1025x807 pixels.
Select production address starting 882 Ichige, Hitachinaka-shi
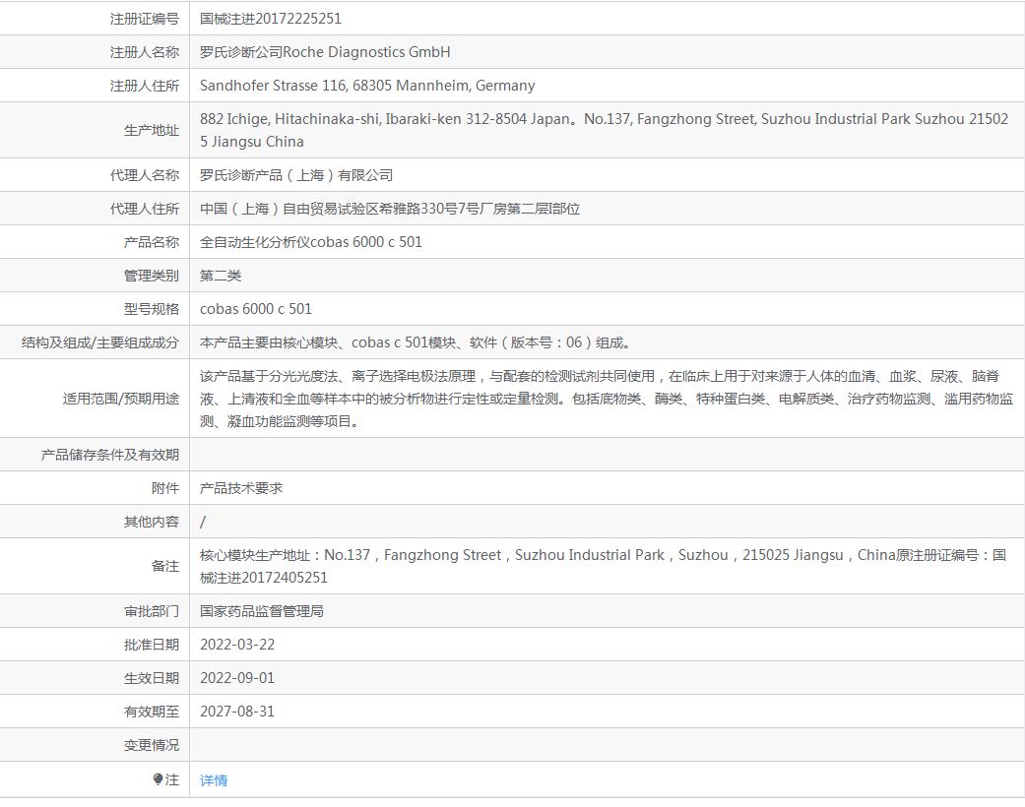pyautogui.click(x=604, y=130)
